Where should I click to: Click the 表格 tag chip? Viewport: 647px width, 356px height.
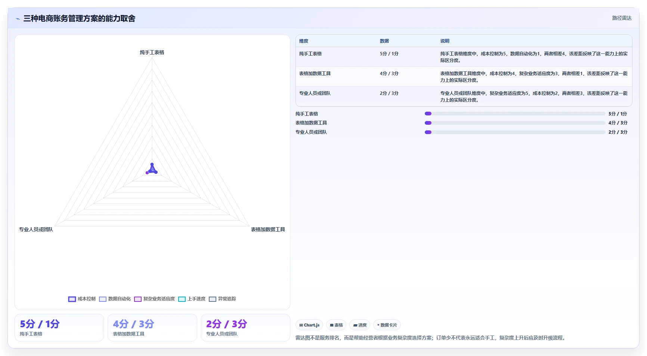click(x=336, y=325)
